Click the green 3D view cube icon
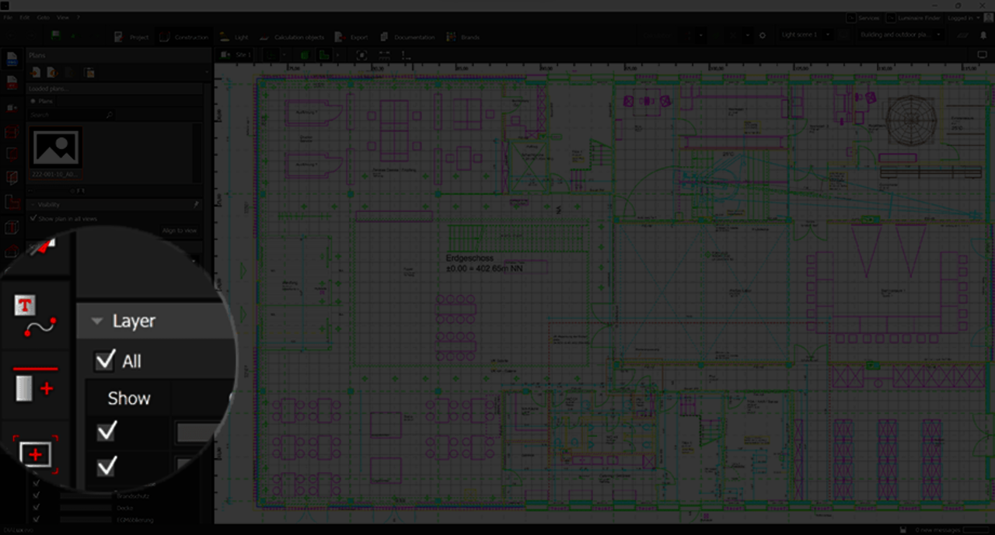 [304, 55]
